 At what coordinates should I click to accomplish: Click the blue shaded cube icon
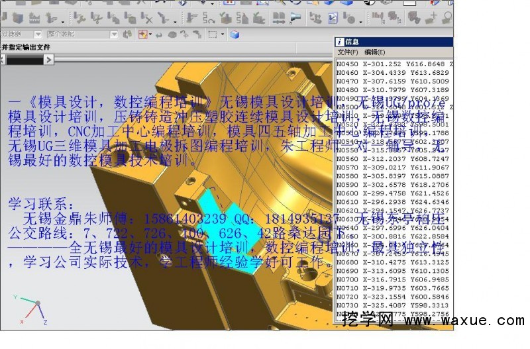click(235, 34)
